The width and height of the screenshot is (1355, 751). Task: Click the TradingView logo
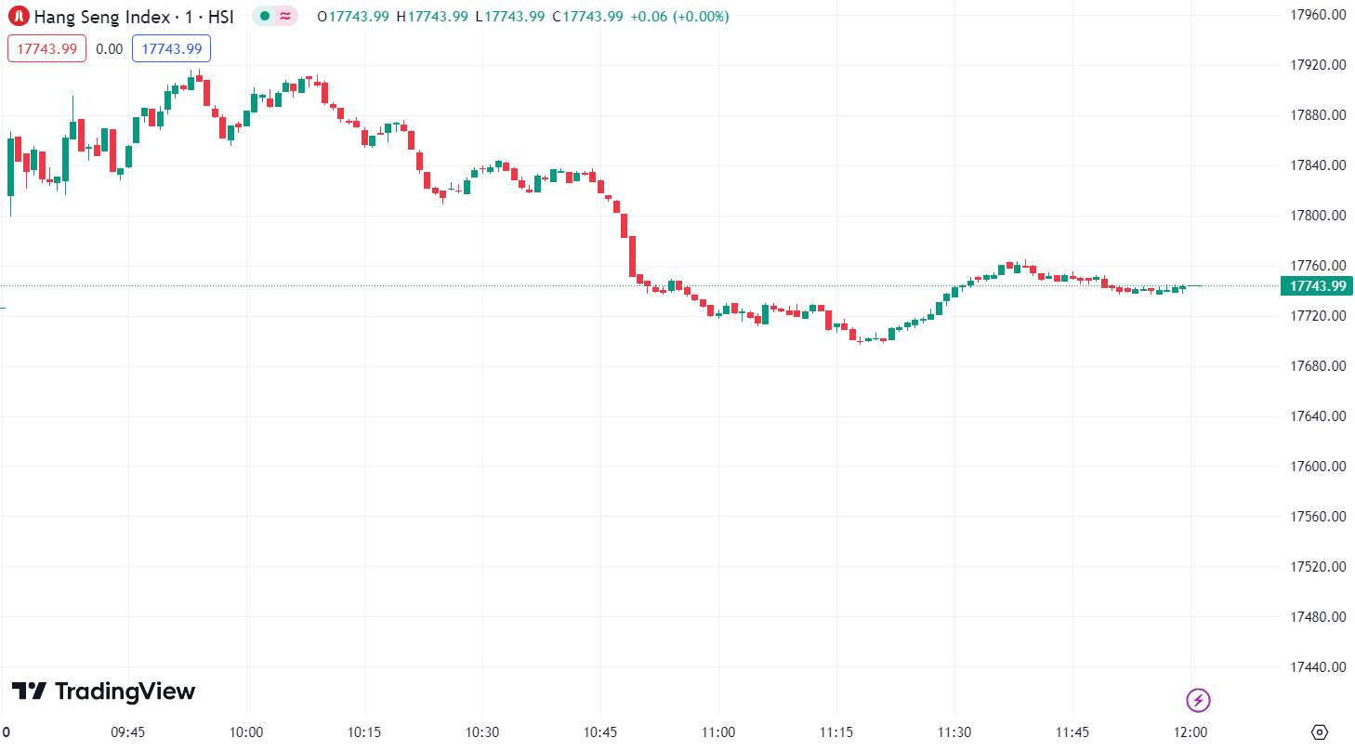103,692
